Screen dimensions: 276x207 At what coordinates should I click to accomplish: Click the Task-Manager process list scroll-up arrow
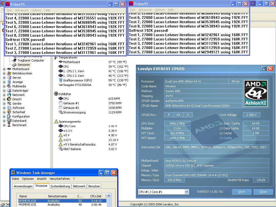pyautogui.click(x=109, y=196)
